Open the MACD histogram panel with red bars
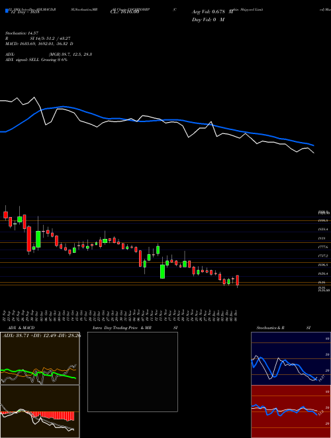The image size is (331, 438). pos(40,411)
